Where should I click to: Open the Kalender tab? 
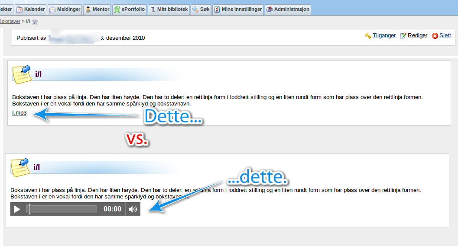tap(30, 9)
